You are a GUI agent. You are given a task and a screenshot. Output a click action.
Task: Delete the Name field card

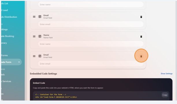tap(141, 37)
